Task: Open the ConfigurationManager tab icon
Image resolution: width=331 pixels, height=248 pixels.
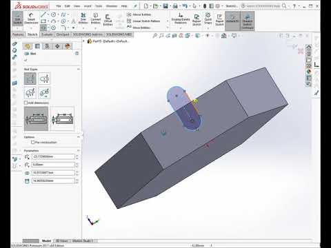Action: pos(47,46)
